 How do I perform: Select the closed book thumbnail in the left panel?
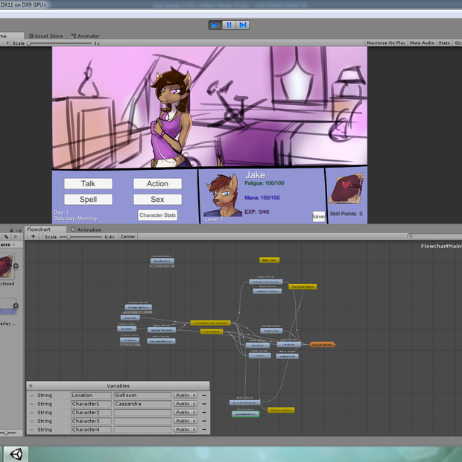click(7, 267)
